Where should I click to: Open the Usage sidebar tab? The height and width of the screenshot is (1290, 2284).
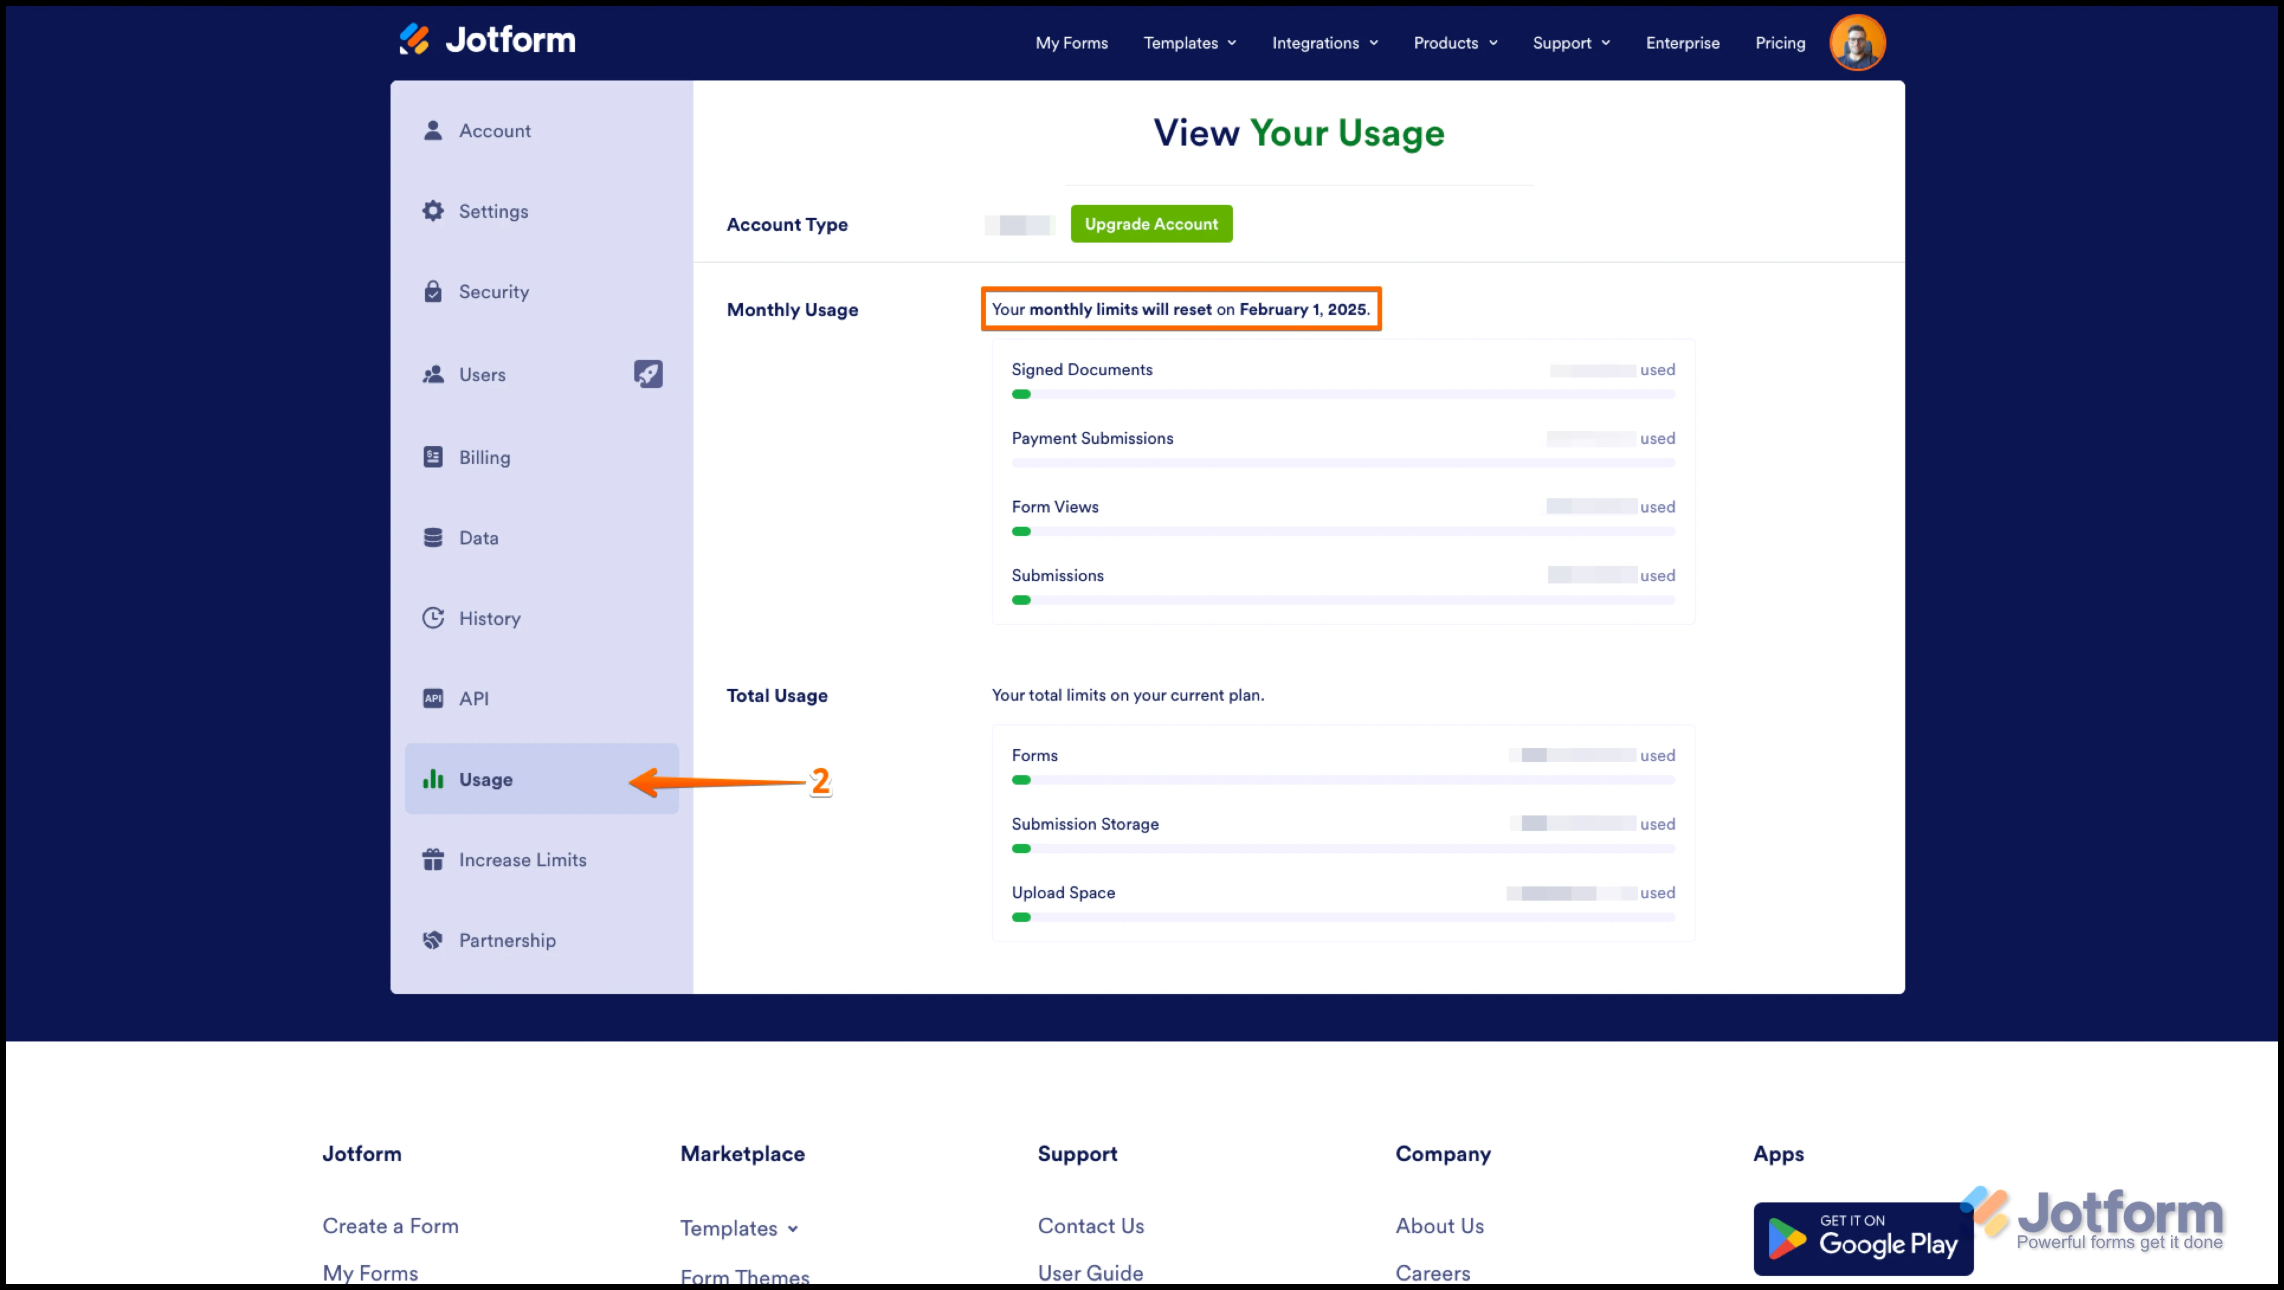pos(486,779)
